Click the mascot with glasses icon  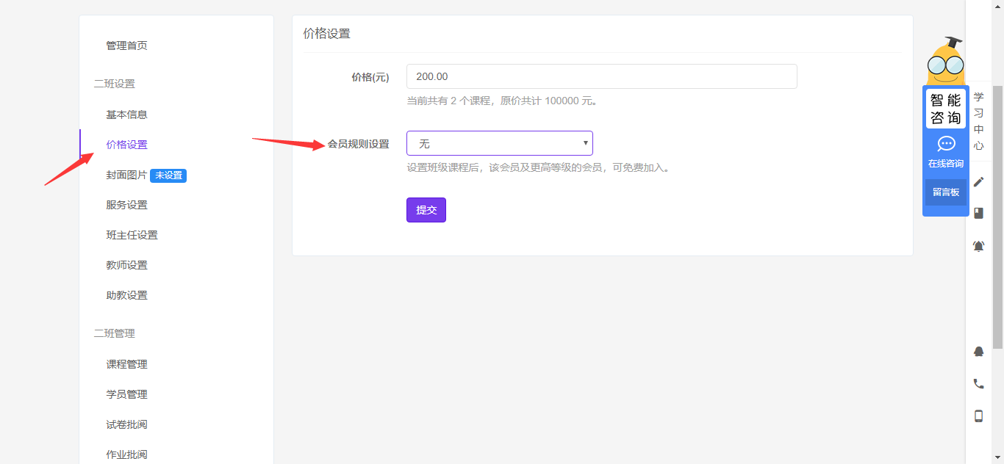point(945,62)
